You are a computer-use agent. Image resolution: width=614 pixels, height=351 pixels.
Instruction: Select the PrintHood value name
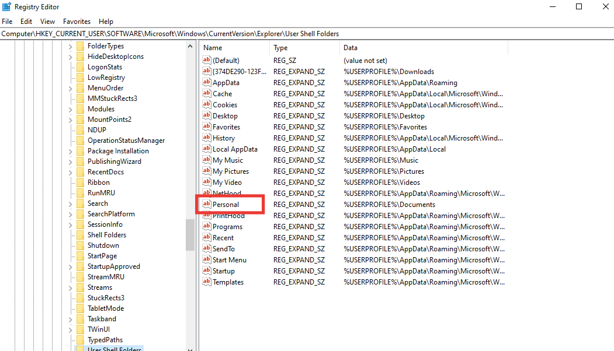pyautogui.click(x=228, y=215)
